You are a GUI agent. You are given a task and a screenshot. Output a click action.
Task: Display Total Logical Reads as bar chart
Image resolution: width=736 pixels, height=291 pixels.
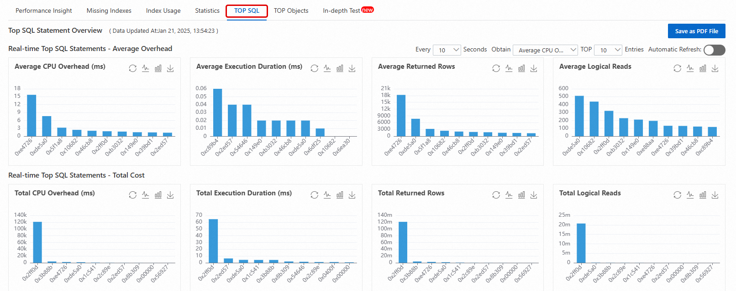coord(703,195)
